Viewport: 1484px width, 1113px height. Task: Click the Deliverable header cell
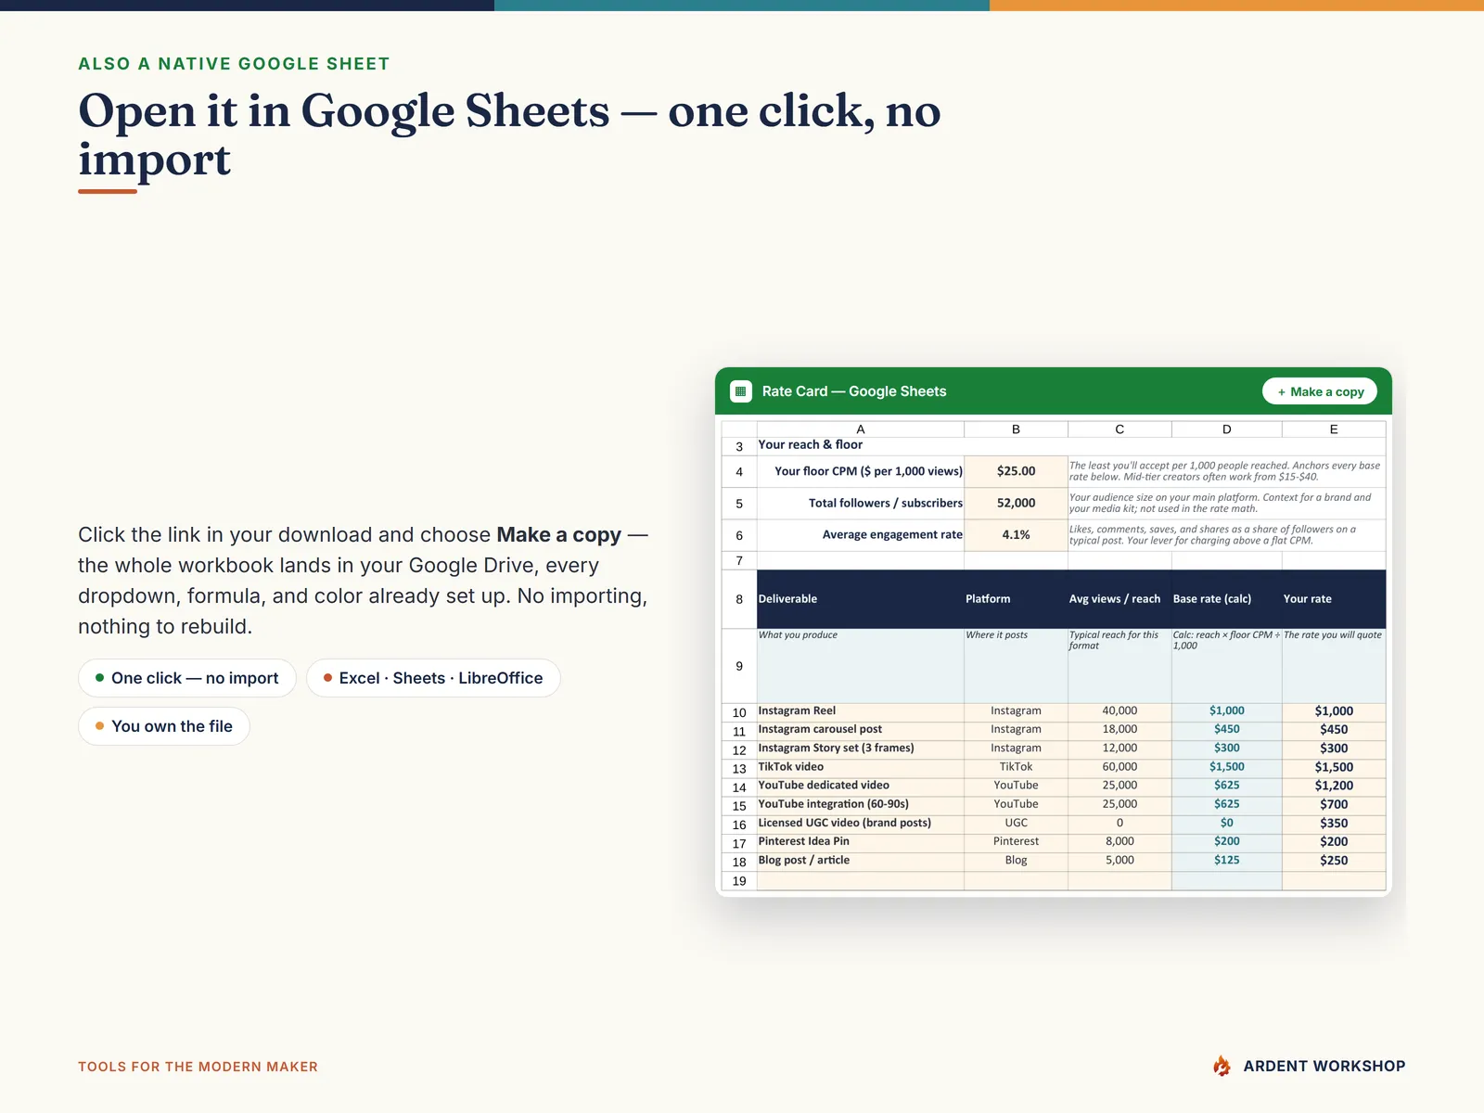point(861,599)
